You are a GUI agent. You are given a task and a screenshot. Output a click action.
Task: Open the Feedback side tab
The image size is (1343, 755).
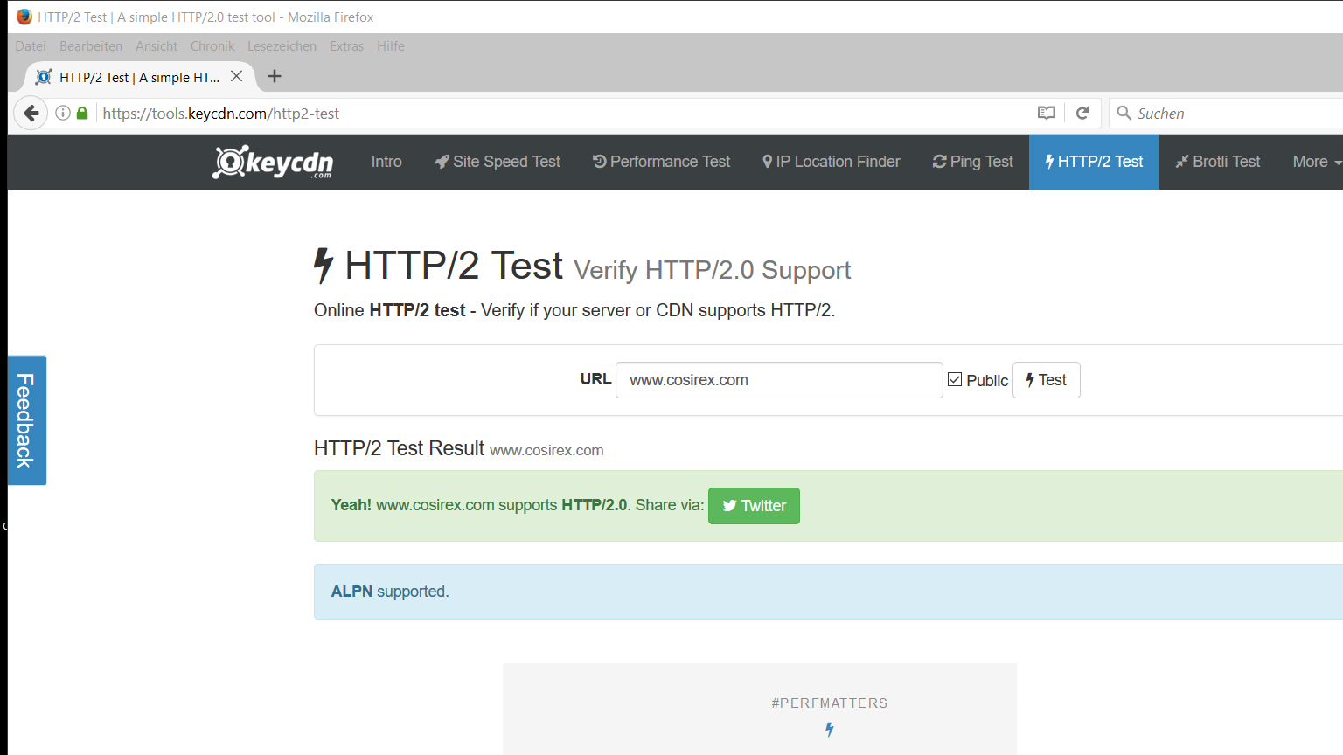[27, 420]
